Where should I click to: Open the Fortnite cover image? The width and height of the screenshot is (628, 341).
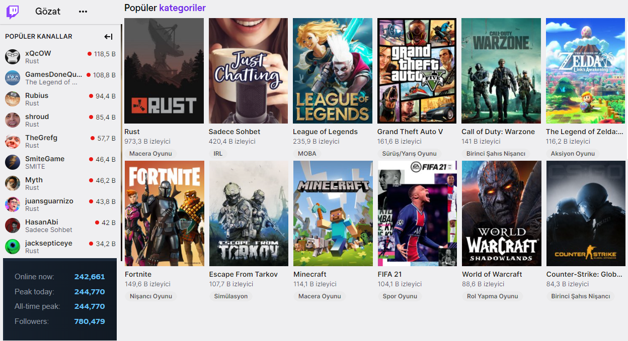click(165, 213)
